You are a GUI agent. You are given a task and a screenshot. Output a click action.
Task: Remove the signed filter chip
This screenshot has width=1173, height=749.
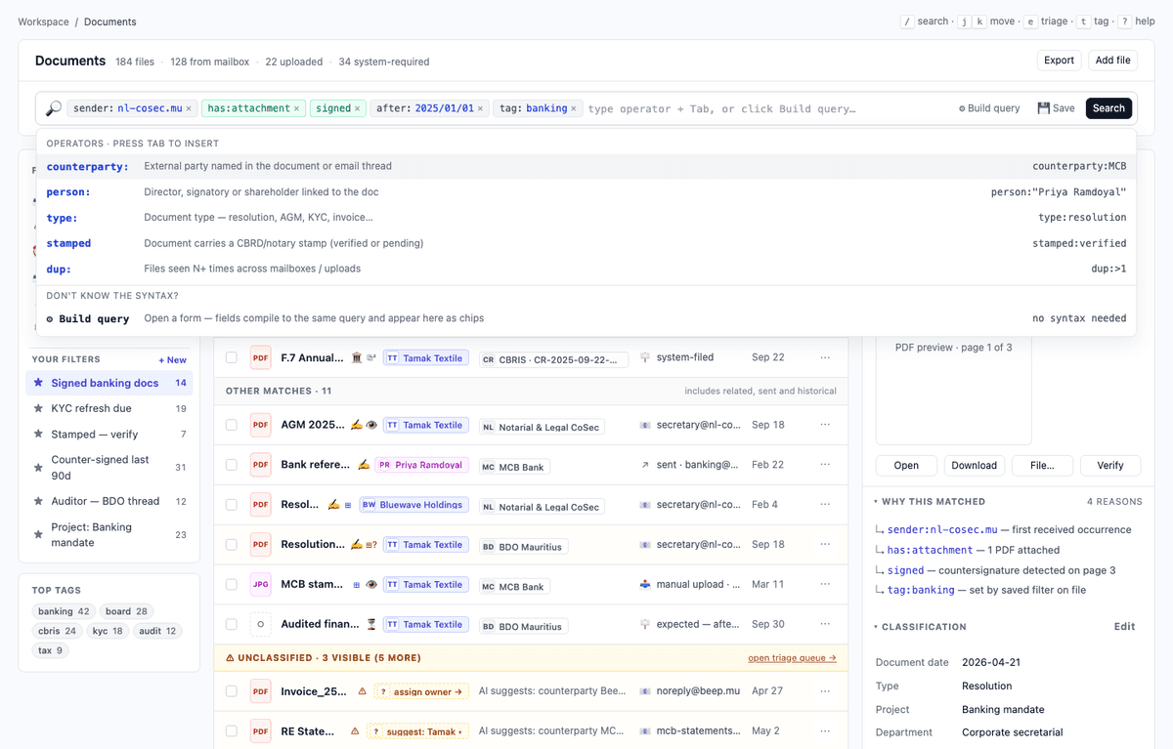357,108
